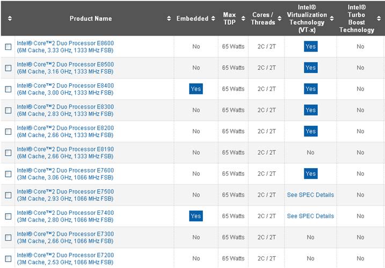Sort by the first column sort arrows
This screenshot has width=385, height=268.
pyautogui.click(x=10, y=18)
